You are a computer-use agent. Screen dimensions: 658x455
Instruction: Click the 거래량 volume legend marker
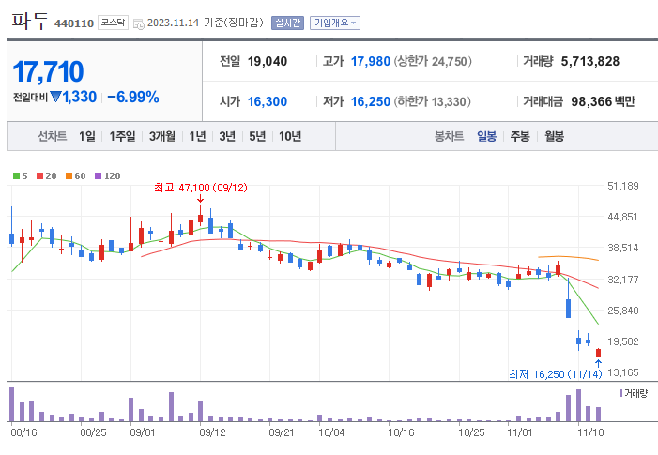[x=620, y=393]
